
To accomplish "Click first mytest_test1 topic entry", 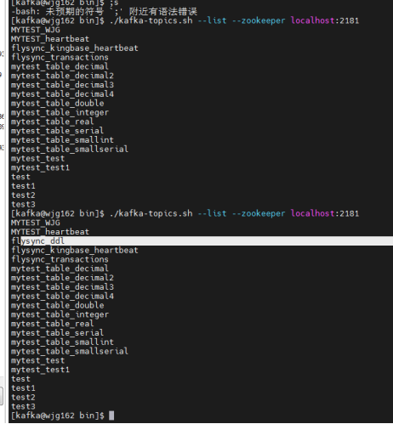I will [40, 167].
